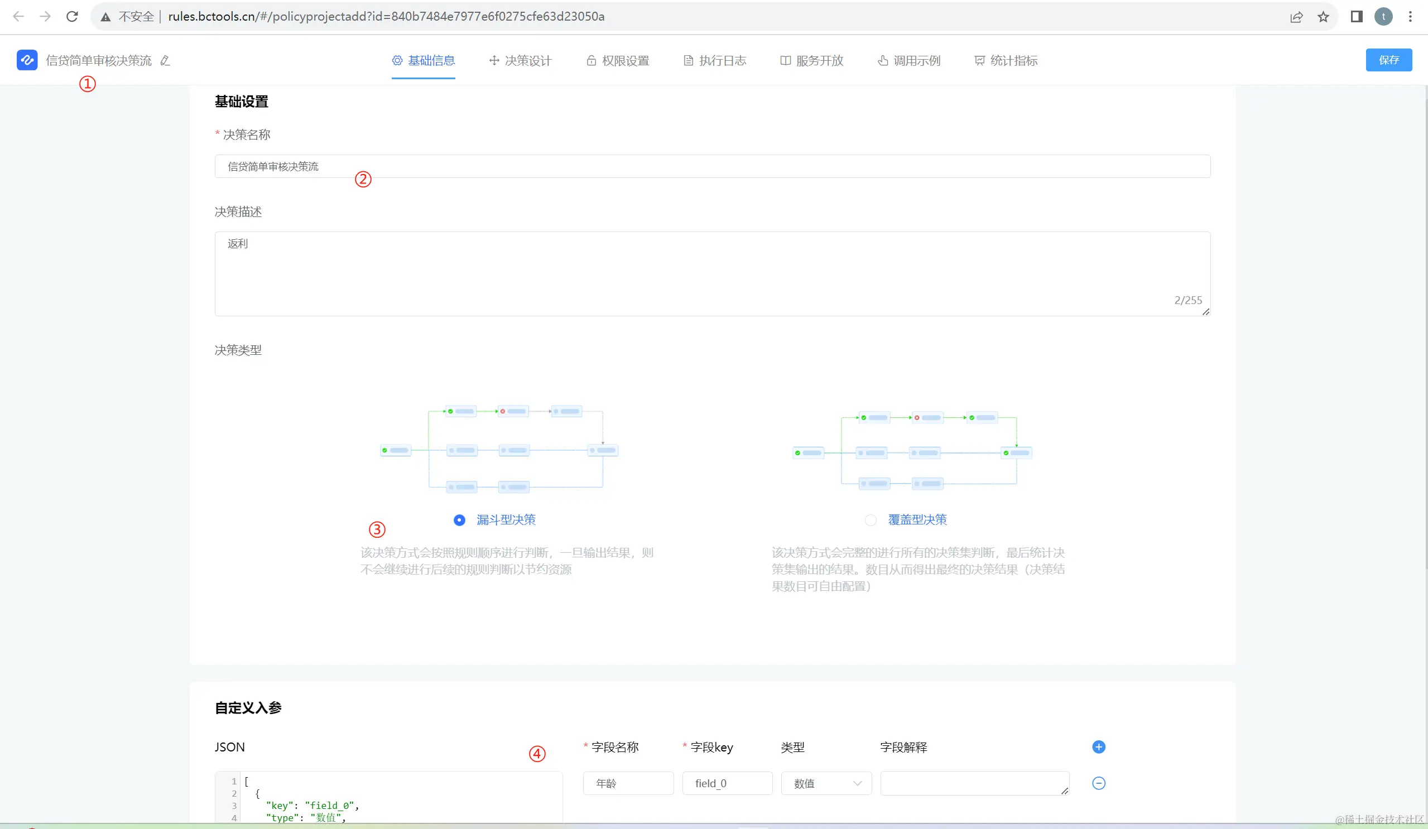The height and width of the screenshot is (829, 1428).
Task: Select the 覆盖型决策 radio option
Action: point(871,520)
